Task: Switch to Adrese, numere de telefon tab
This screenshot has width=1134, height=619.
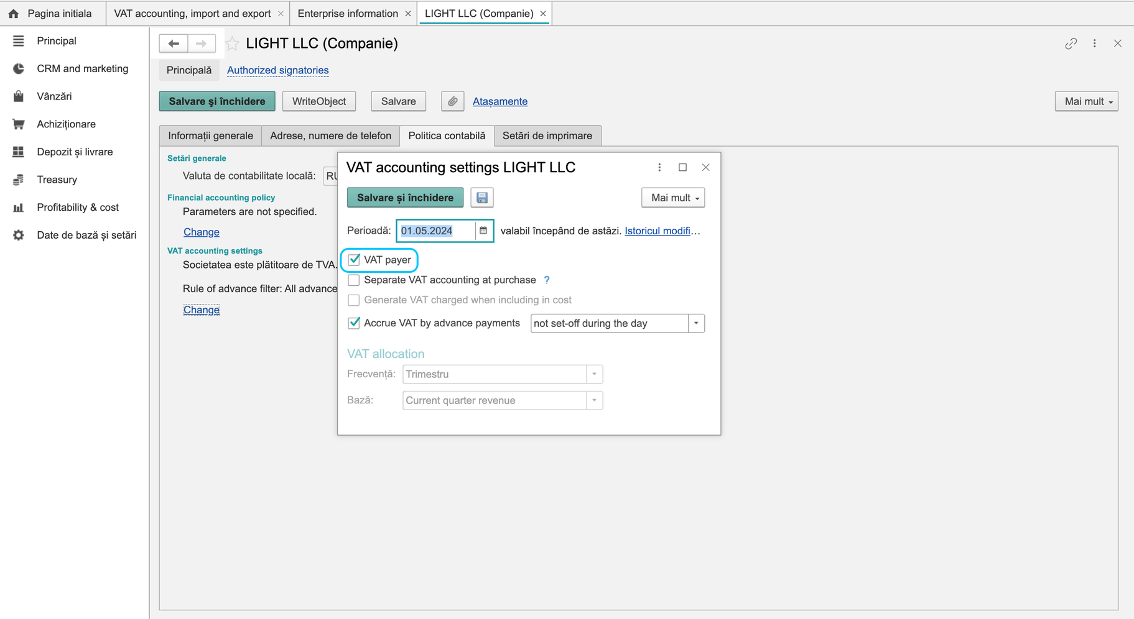Action: coord(330,135)
